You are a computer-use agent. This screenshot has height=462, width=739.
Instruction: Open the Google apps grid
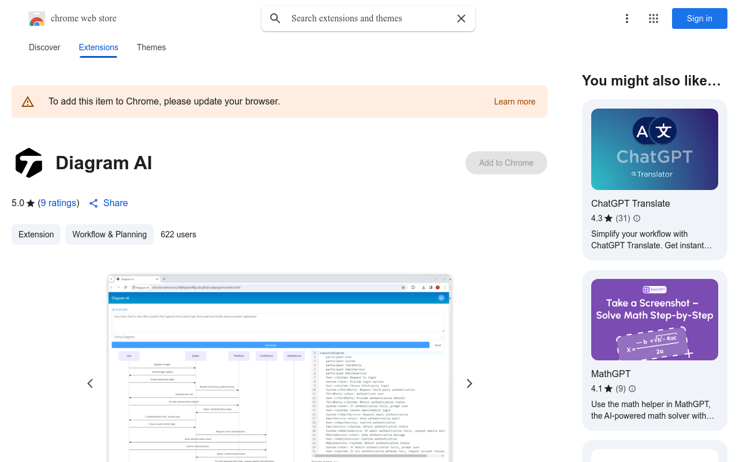click(x=654, y=18)
